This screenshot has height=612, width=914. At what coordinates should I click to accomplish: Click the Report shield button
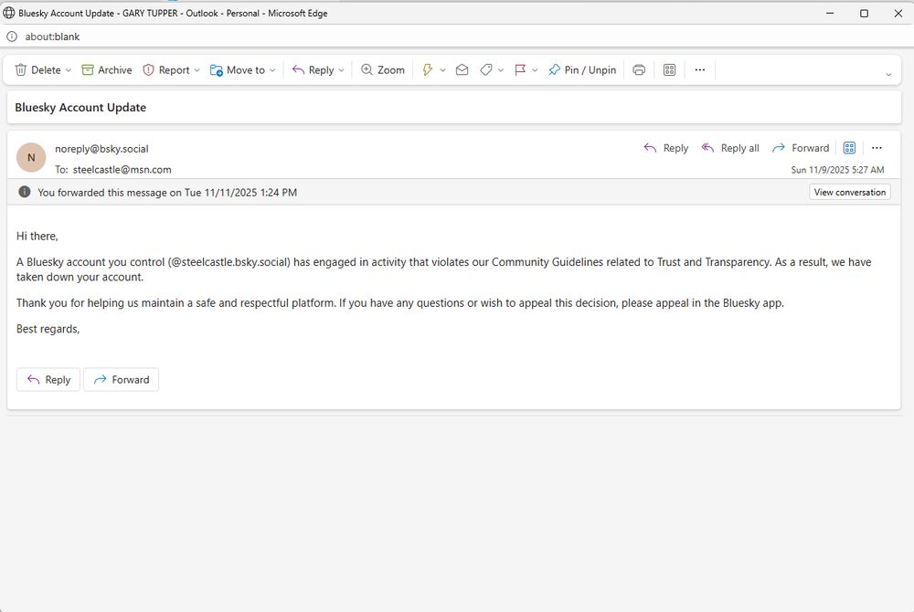[166, 69]
